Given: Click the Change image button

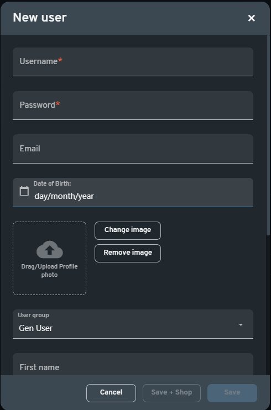Looking at the screenshot, I should pos(128,230).
